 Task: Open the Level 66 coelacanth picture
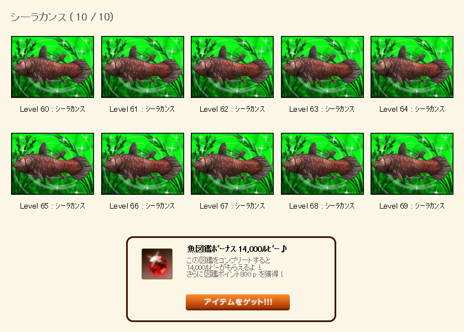pos(143,164)
